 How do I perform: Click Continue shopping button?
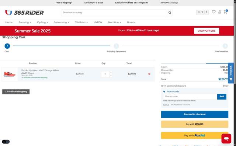pyautogui.click(x=16, y=92)
